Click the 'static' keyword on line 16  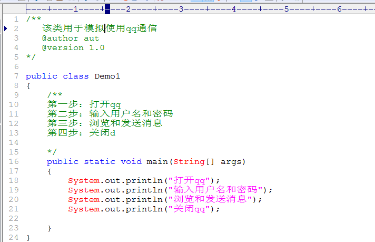click(x=100, y=161)
